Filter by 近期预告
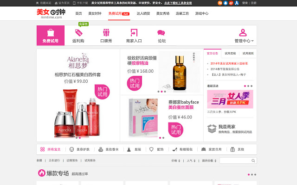Image resolution: width=297 pixels, height=185 pixels. pyautogui.click(x=72, y=160)
